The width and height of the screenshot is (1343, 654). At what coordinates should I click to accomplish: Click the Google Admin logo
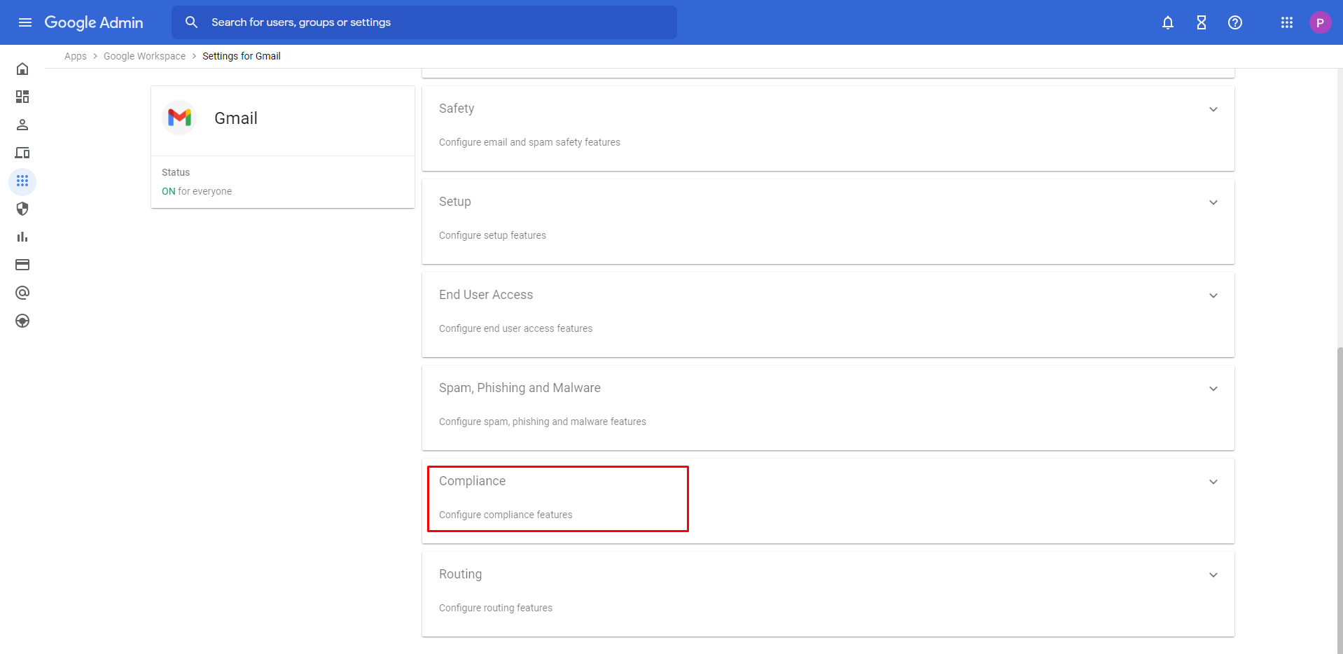coord(94,22)
